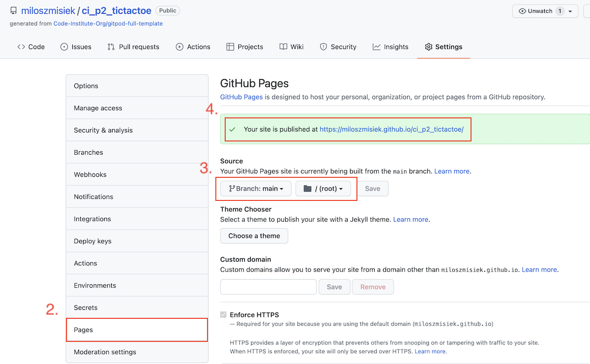590x364 pixels.
Task: Open Webhooks settings
Action: point(137,174)
